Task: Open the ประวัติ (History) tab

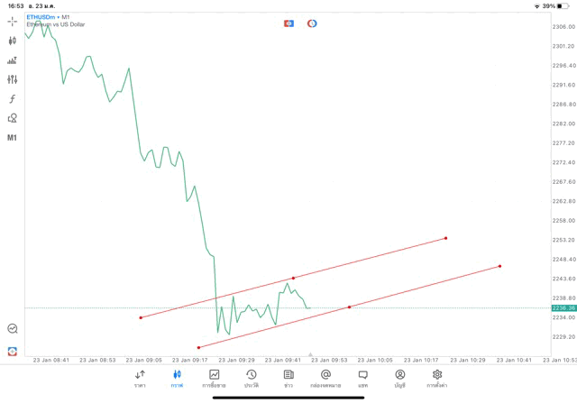Action: pyautogui.click(x=251, y=378)
